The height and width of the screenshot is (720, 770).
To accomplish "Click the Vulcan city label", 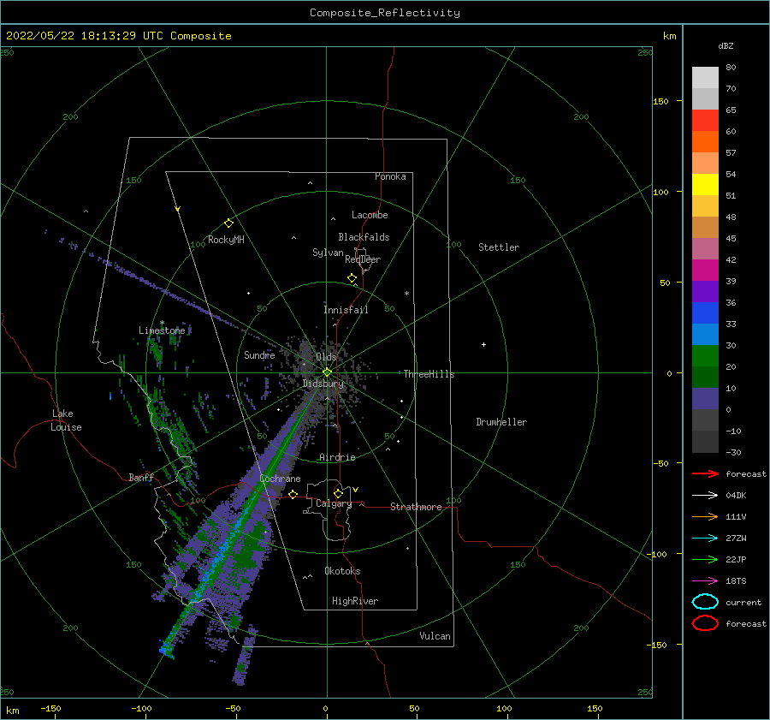I will [435, 636].
